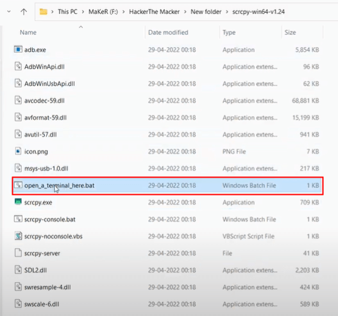Screen dimensions: 338x316
Task: Click the VBScript Script File type cell
Action: coord(248,237)
